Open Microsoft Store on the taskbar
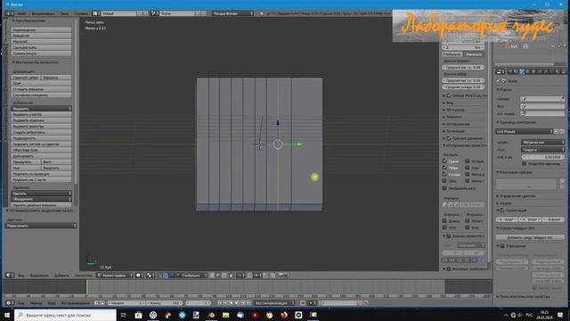This screenshot has height=321, width=570. click(x=139, y=315)
